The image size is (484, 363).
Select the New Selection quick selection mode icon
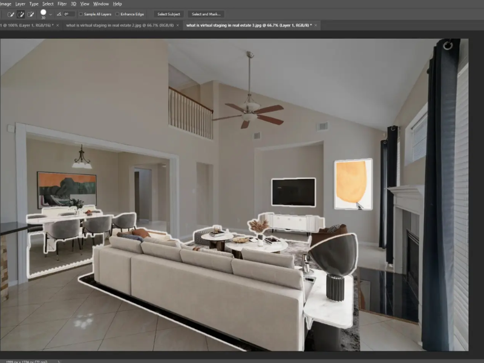click(10, 14)
